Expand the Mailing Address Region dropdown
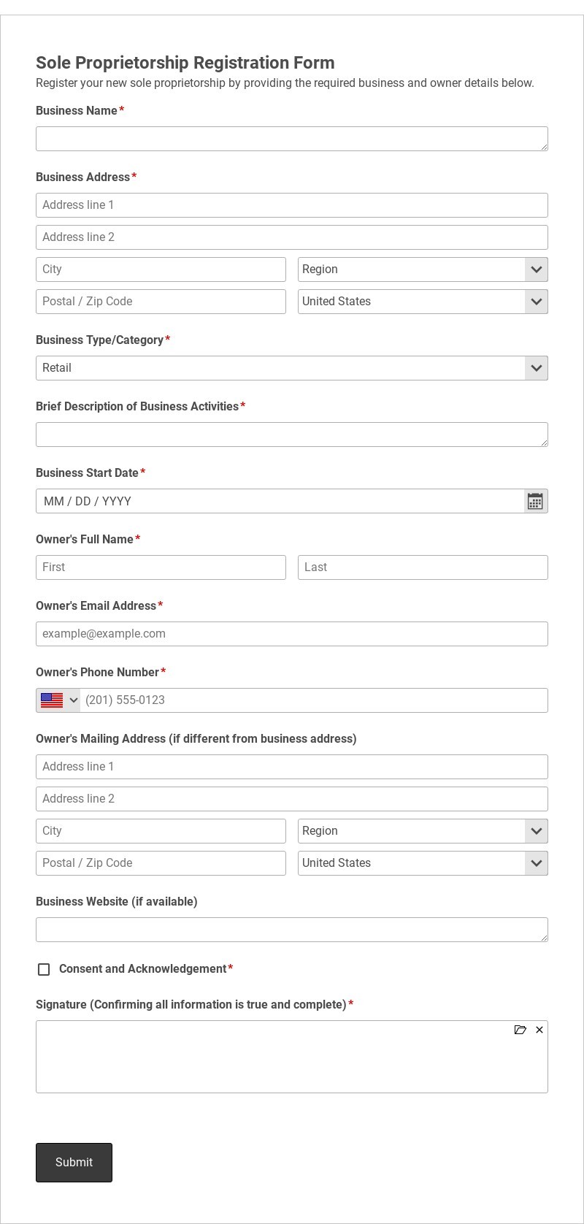The image size is (584, 1224). tap(423, 831)
